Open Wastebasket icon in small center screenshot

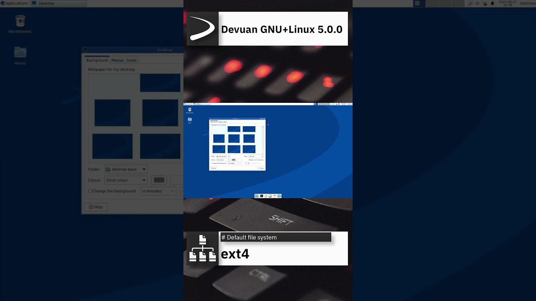pos(190,110)
